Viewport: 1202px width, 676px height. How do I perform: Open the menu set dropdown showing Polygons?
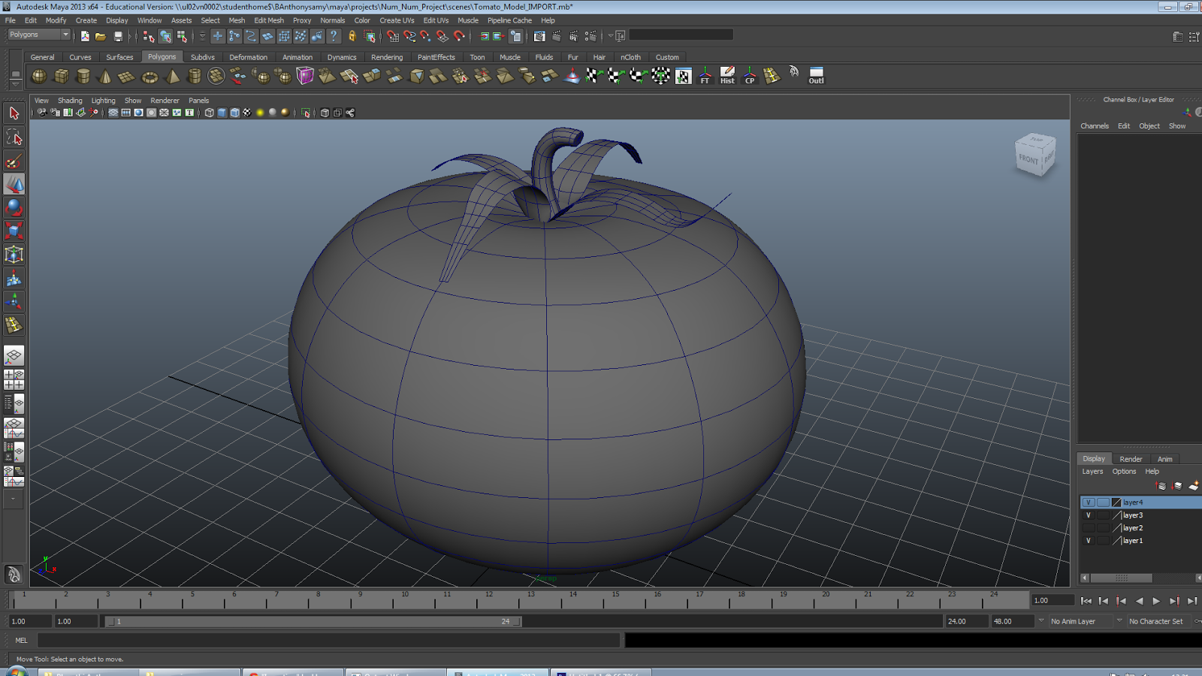click(x=38, y=34)
